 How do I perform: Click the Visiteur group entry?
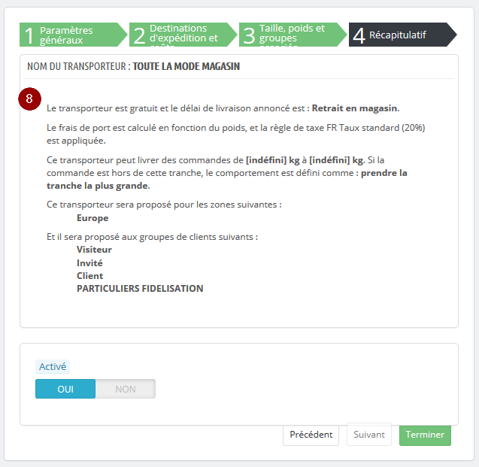(x=94, y=250)
